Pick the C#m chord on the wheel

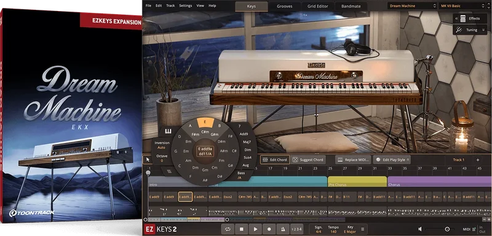pos(205,132)
